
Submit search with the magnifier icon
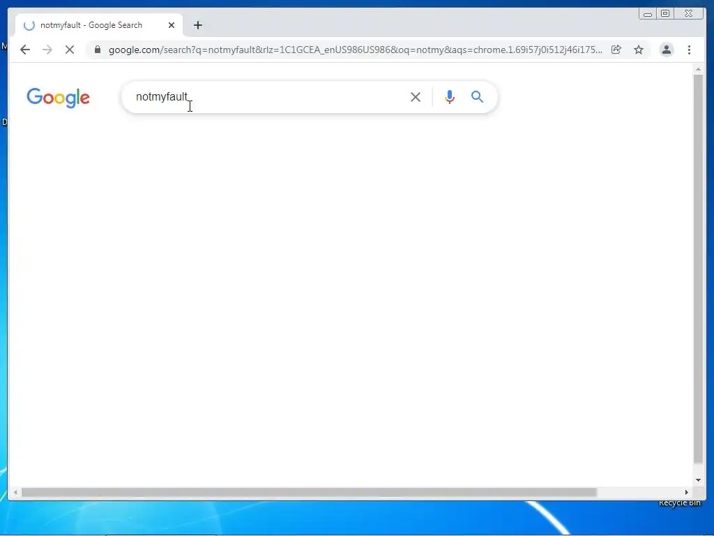[x=477, y=96]
